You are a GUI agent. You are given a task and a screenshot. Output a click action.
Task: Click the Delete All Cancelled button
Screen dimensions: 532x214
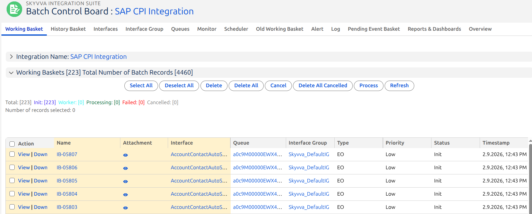click(323, 85)
